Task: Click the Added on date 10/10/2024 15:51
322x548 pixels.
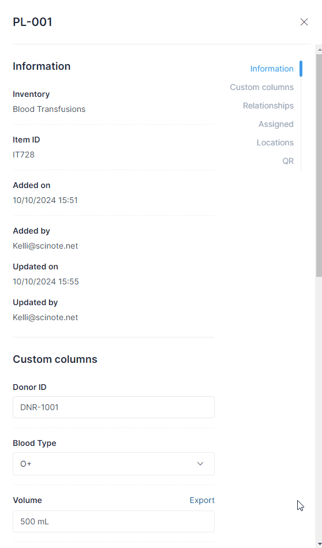Action: tap(45, 201)
